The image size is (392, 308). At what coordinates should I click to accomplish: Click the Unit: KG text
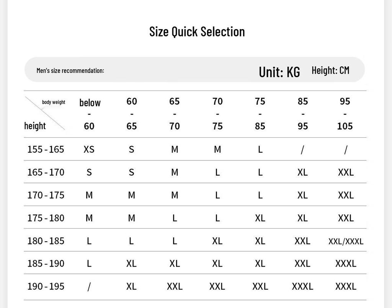(279, 72)
